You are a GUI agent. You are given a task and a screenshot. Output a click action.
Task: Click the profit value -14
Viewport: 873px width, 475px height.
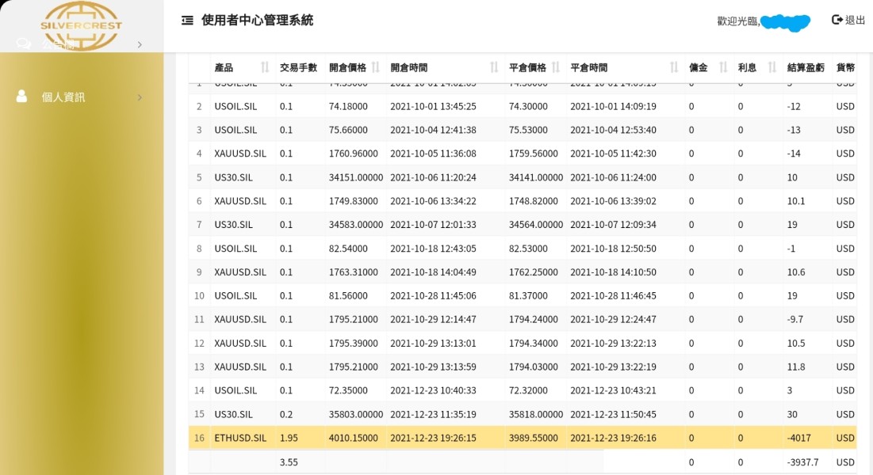click(x=794, y=154)
